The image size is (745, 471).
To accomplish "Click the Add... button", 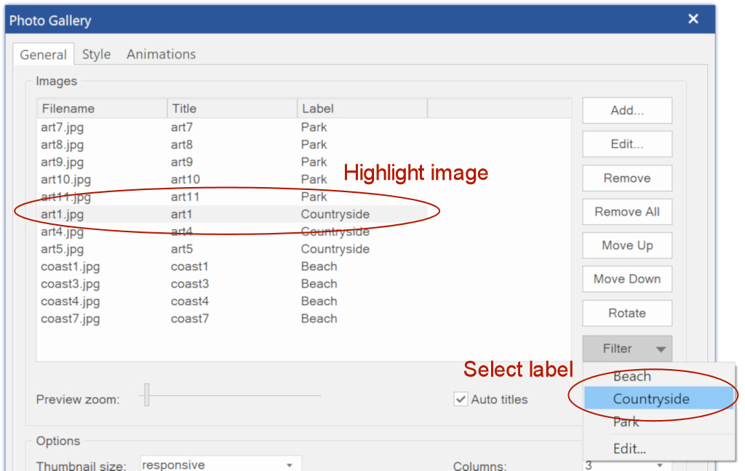I will tap(626, 111).
